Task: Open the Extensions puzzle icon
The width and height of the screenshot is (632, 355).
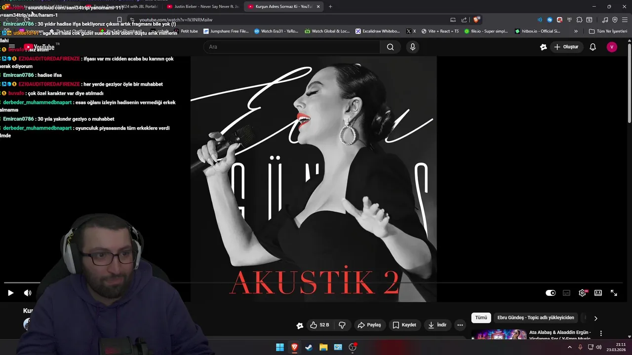Action: click(x=579, y=20)
